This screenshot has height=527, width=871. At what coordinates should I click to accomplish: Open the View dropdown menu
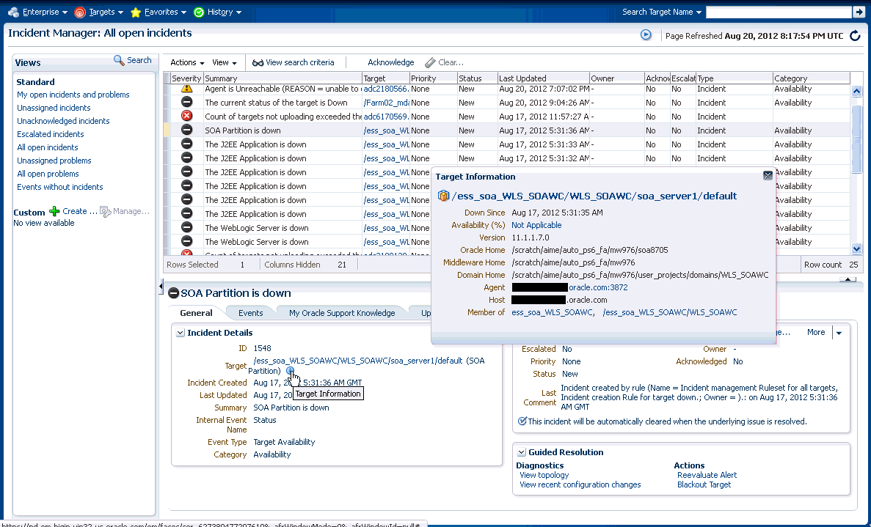click(225, 63)
